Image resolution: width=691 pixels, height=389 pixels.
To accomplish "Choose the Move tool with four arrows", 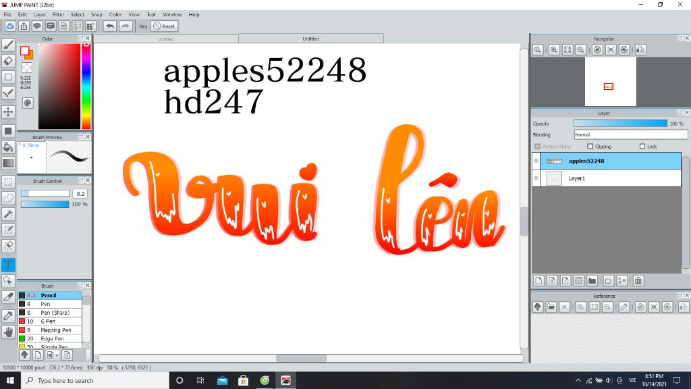I will (8, 111).
